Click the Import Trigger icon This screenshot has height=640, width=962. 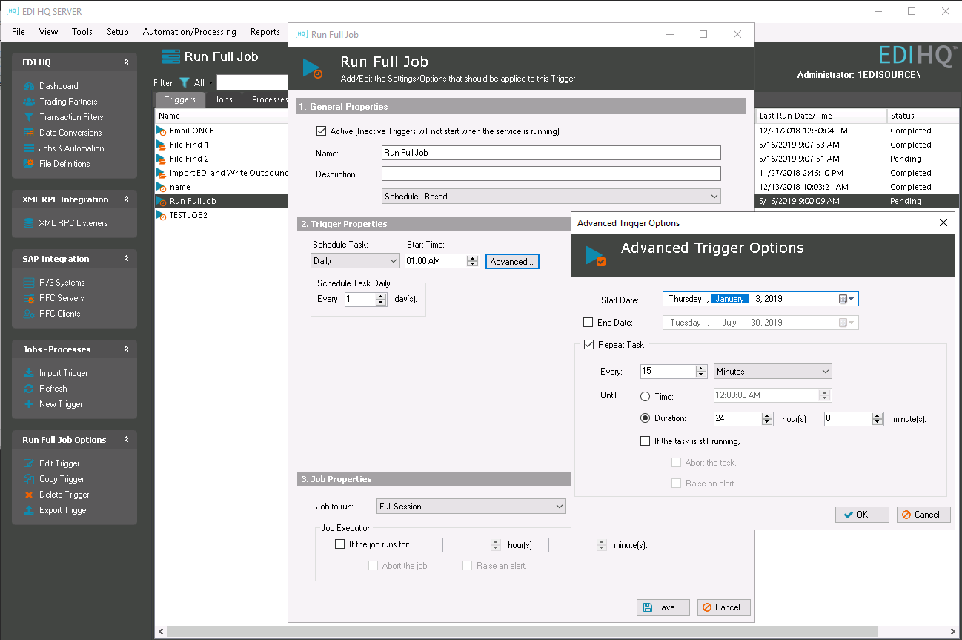coord(29,373)
